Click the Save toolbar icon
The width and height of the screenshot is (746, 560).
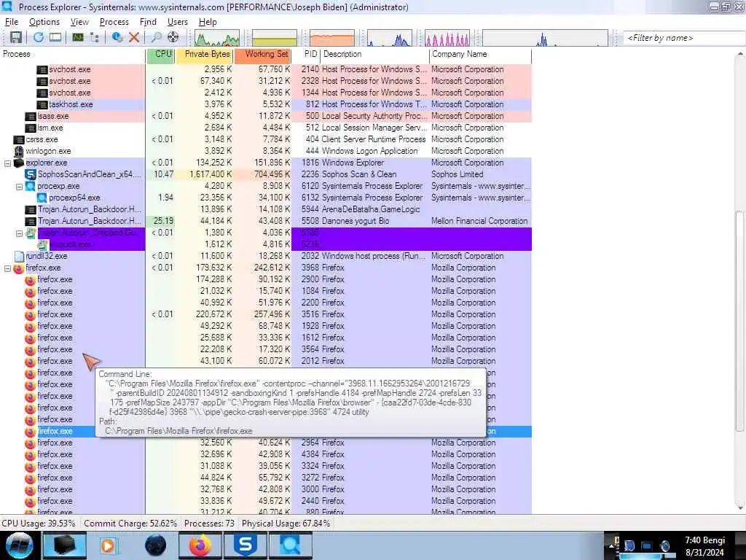(16, 37)
